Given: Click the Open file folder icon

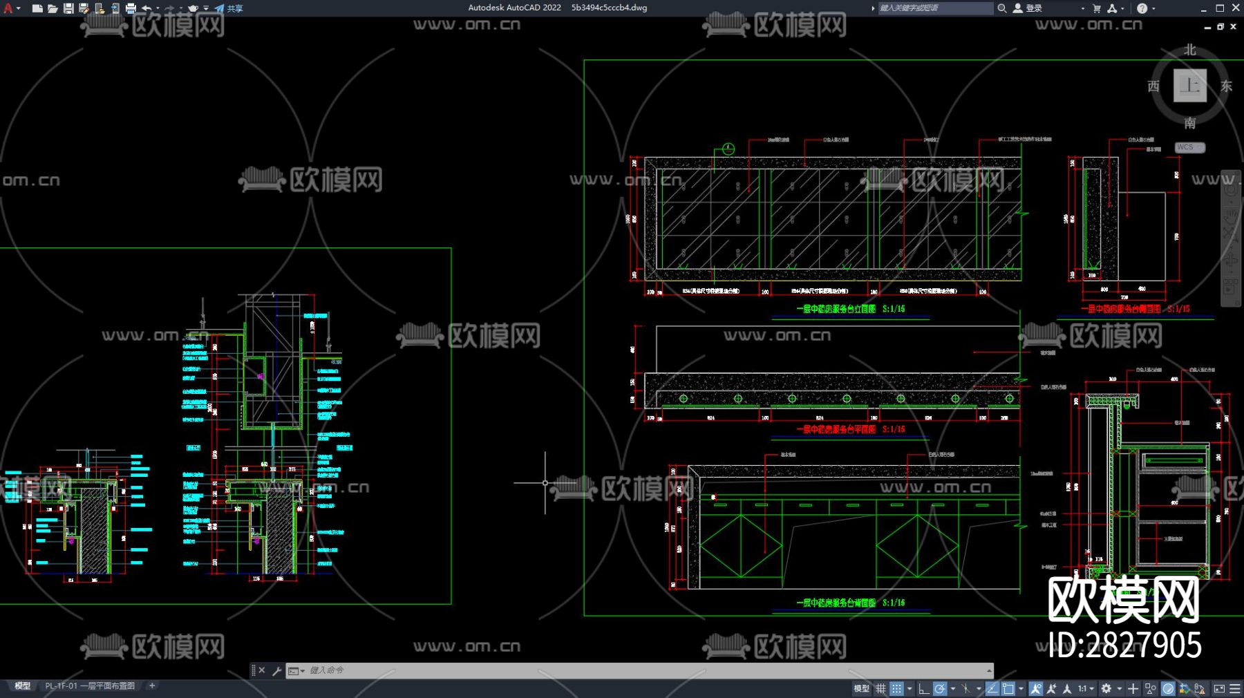Looking at the screenshot, I should tap(53, 8).
